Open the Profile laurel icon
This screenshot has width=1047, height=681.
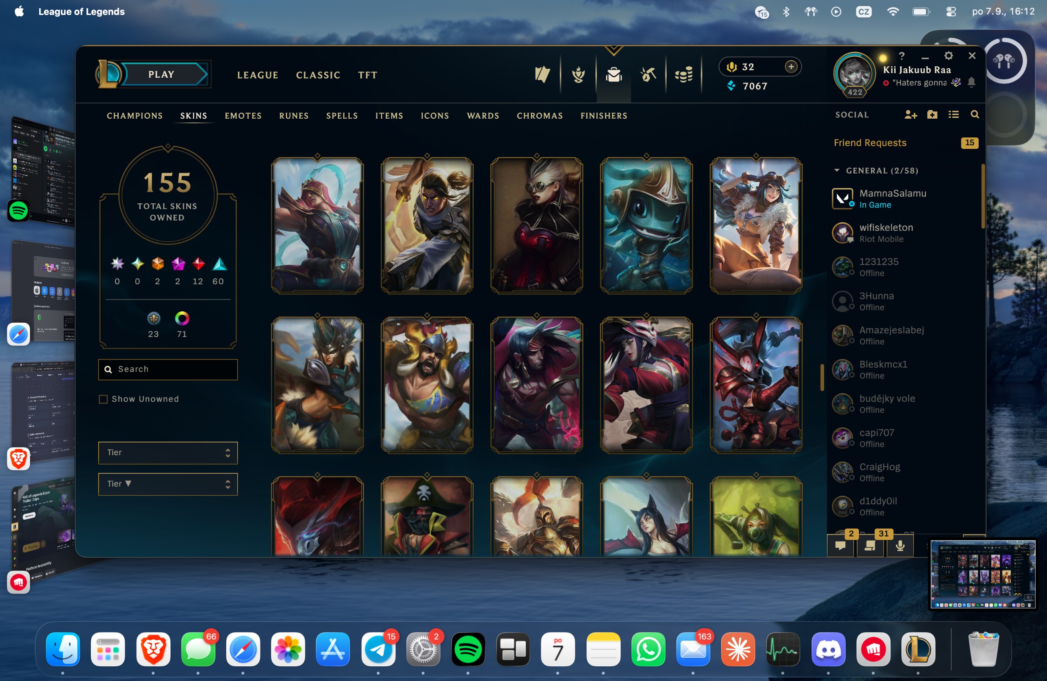coord(578,74)
